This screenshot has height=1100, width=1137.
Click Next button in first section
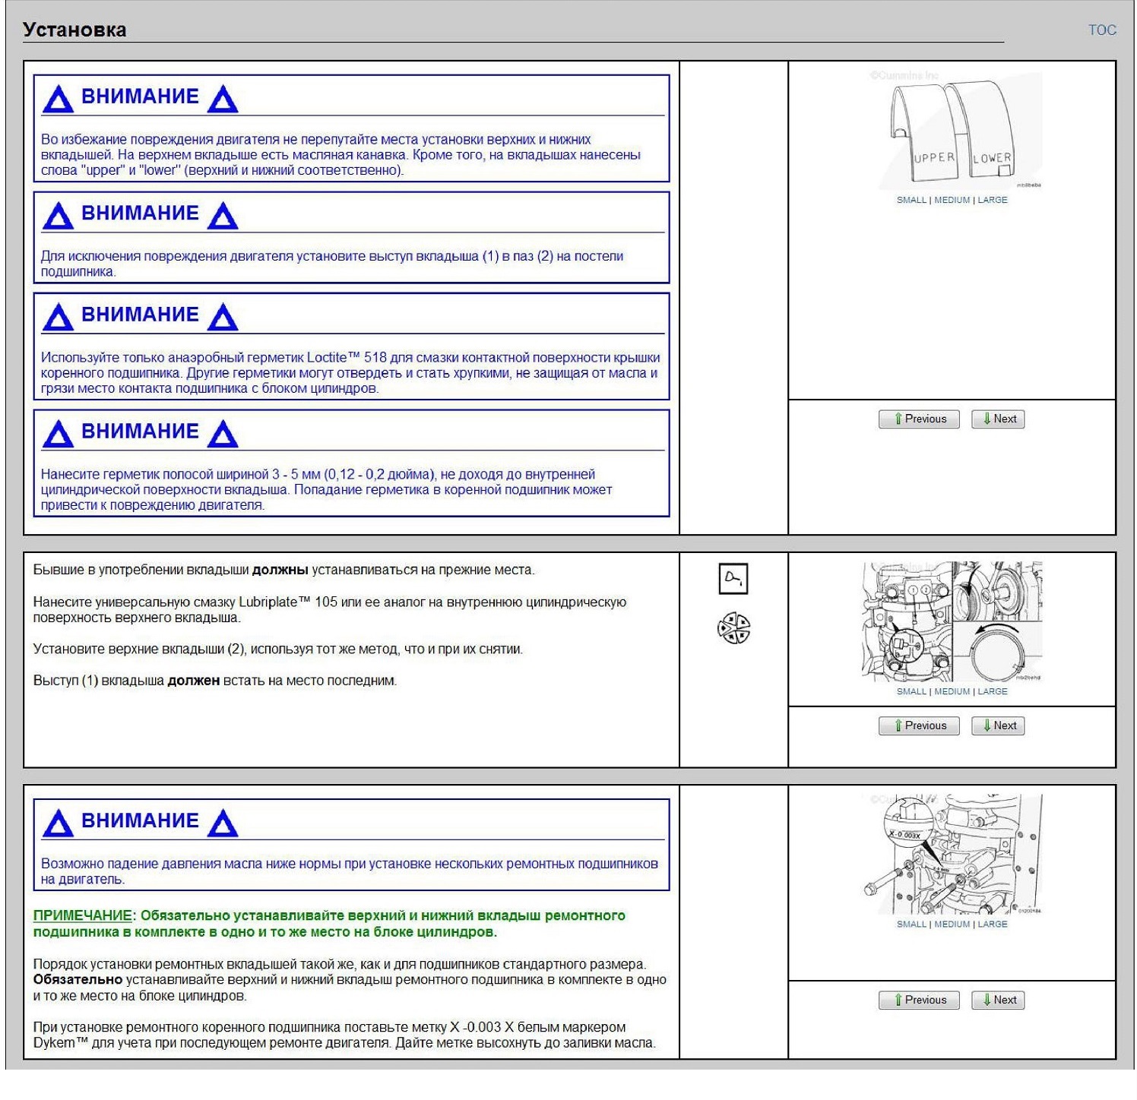pyautogui.click(x=998, y=419)
